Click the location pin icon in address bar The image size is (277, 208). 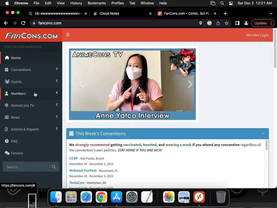pos(201,23)
